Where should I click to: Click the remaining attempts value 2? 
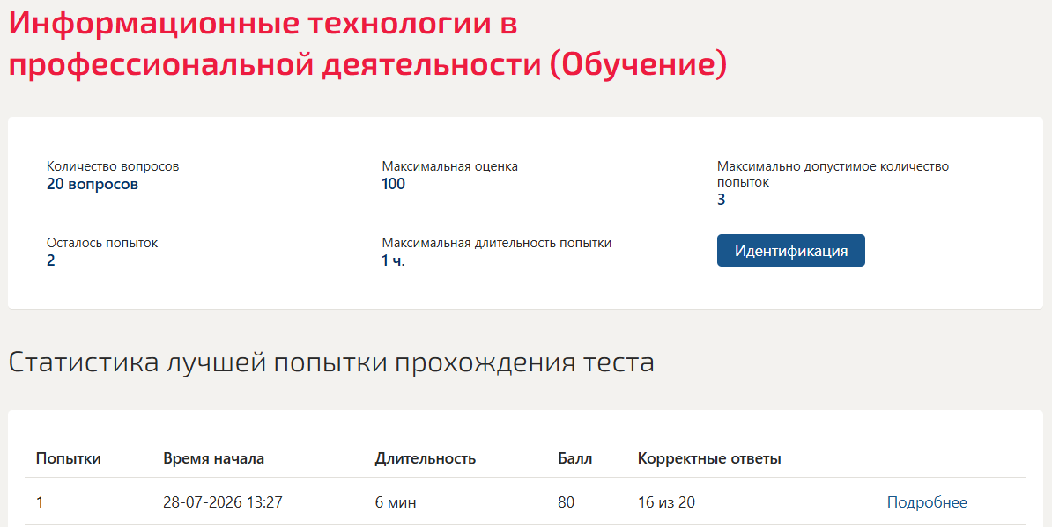click(x=51, y=260)
